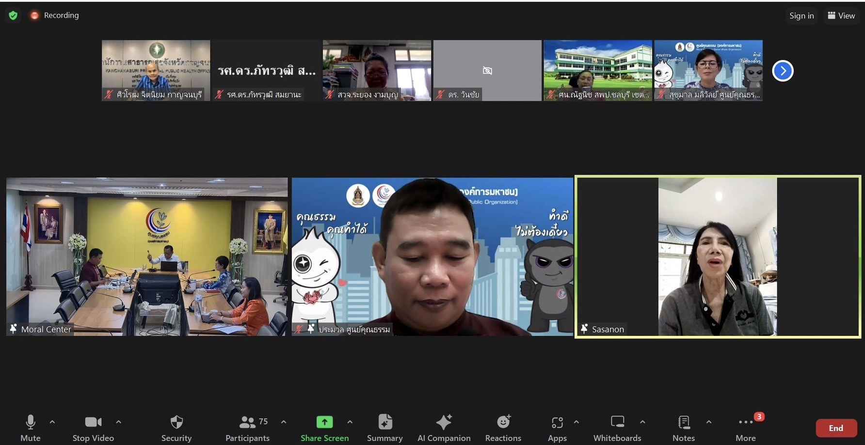Expand Apps options arrow
The width and height of the screenshot is (865, 445).
click(577, 422)
